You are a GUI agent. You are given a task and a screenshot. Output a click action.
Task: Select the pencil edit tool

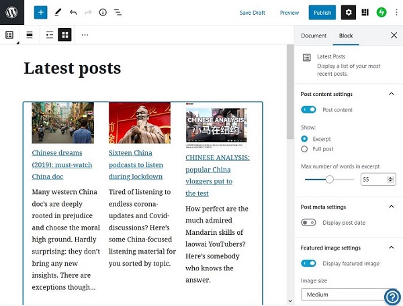pyautogui.click(x=58, y=12)
